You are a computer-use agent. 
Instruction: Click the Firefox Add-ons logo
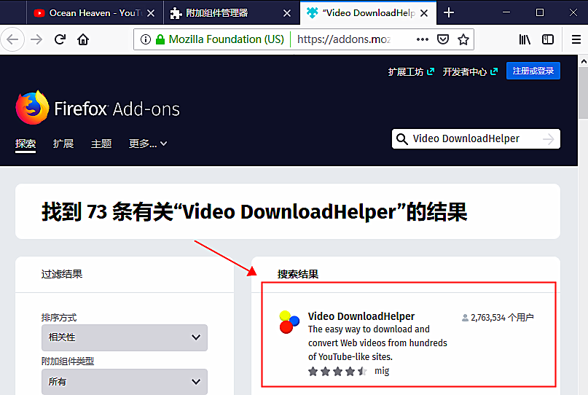[98, 108]
